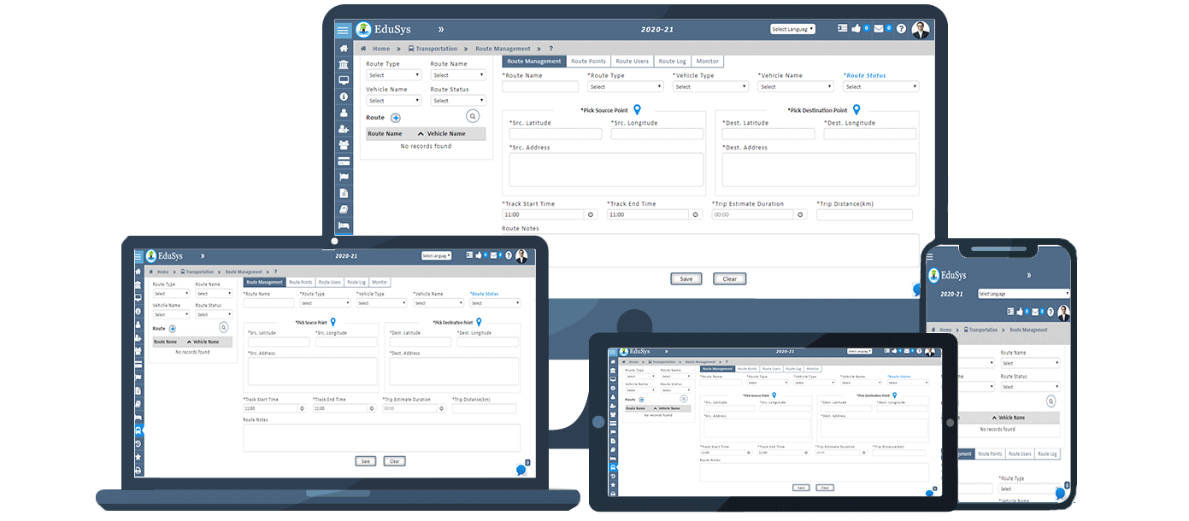Switch to the Route Points tab
This screenshot has width=1189, height=521.
coord(588,61)
